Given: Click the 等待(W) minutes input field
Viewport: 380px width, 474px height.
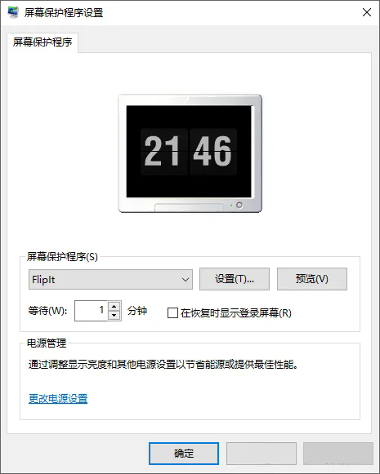Looking at the screenshot, I should tap(92, 311).
